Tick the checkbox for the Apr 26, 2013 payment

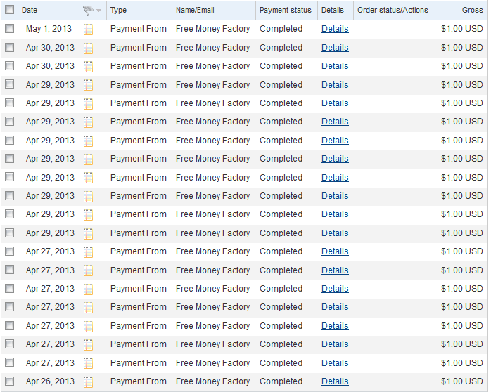click(x=9, y=381)
